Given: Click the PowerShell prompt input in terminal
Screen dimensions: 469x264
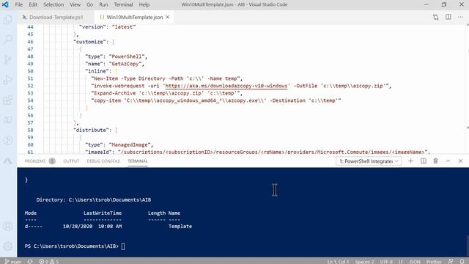Looking at the screenshot, I should pos(123,246).
